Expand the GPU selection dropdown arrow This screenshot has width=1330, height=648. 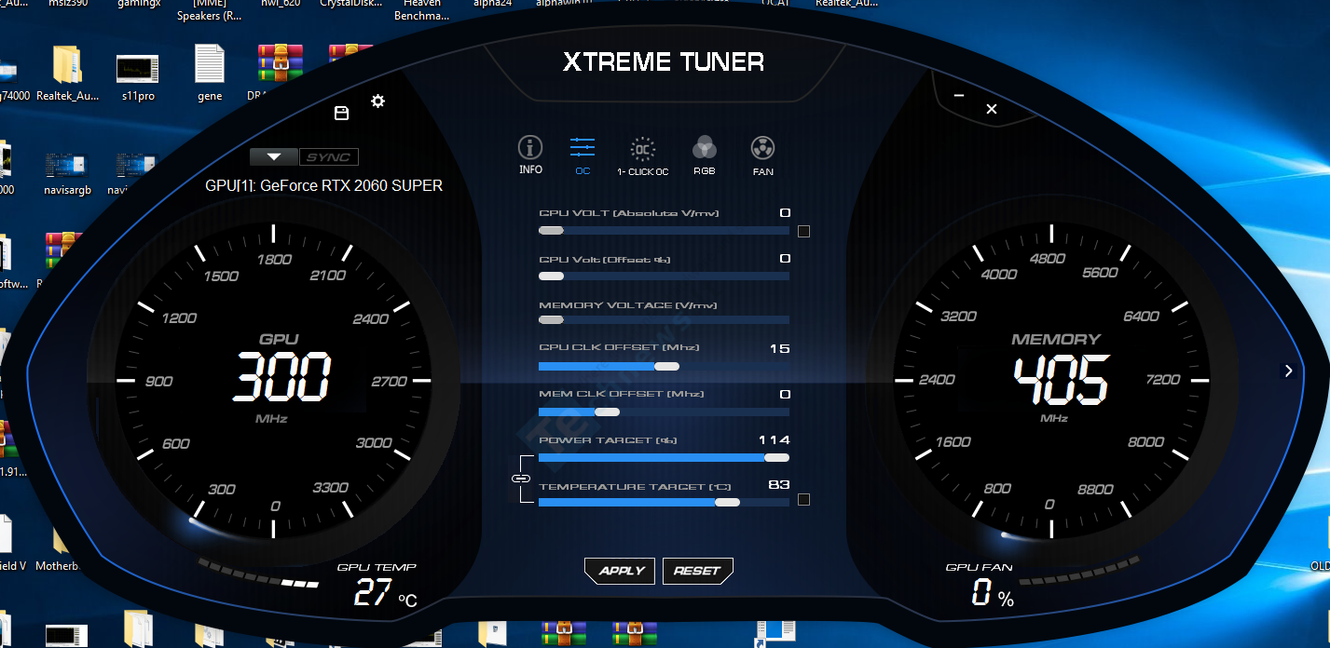point(273,157)
